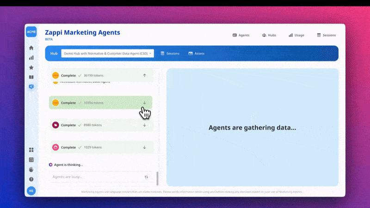370x208 pixels.
Task: Click orange agent avatar on 36199 tokens row
Action: (55, 75)
